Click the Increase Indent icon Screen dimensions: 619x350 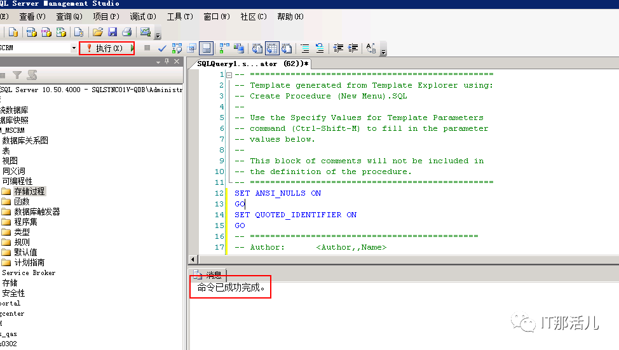tap(353, 48)
